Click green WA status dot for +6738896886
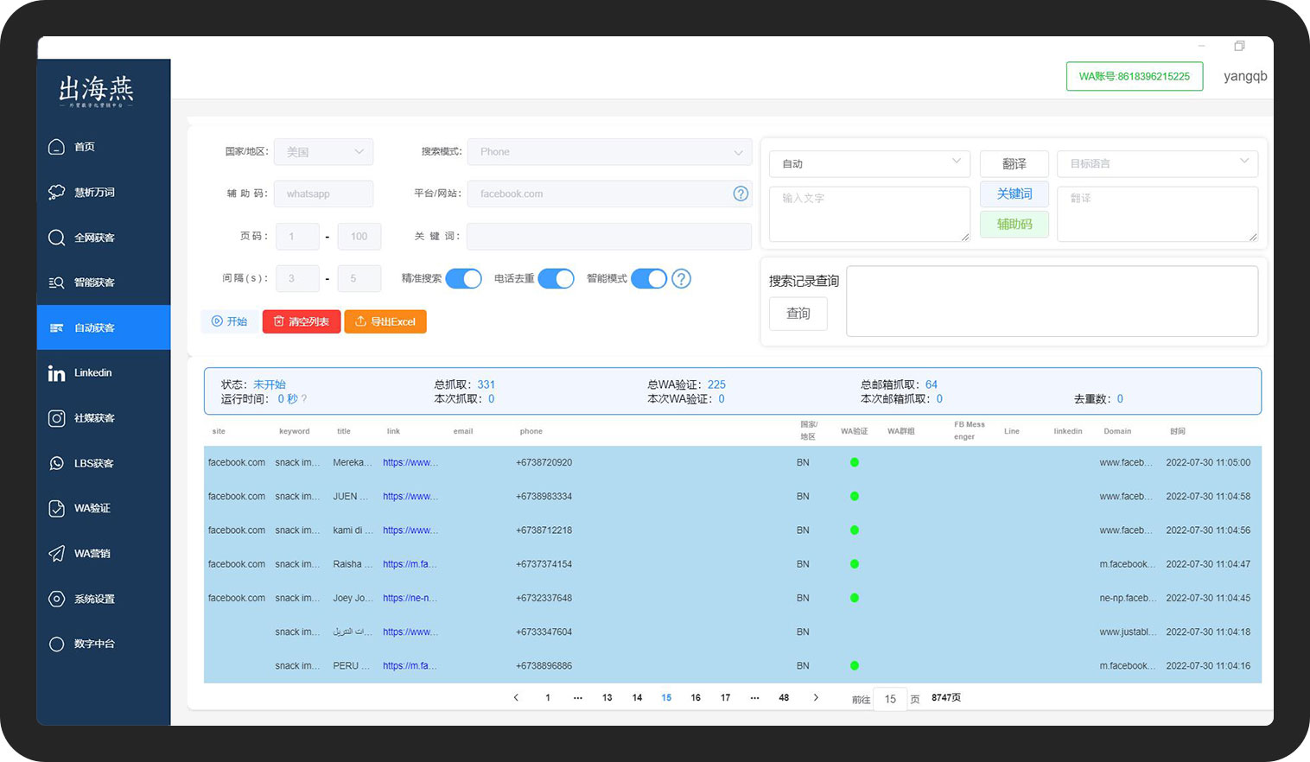This screenshot has height=762, width=1310. tap(855, 666)
